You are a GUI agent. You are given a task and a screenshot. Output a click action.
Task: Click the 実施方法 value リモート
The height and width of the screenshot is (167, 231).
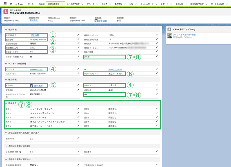click(113, 85)
